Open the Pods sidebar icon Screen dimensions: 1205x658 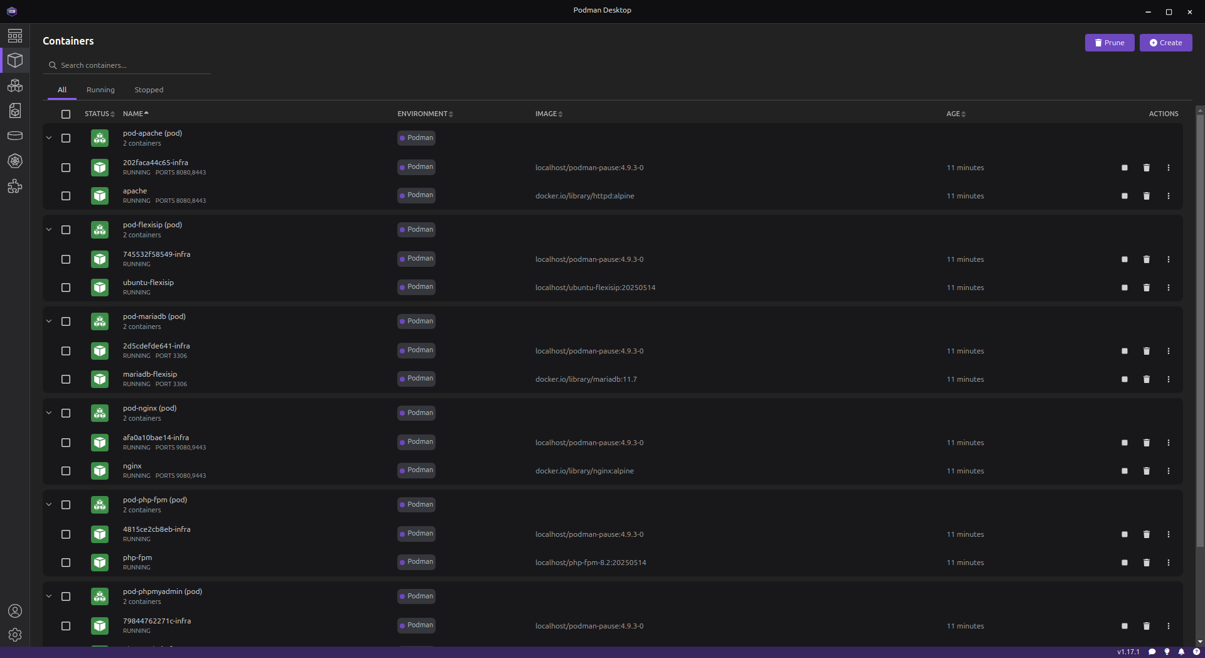click(x=15, y=85)
